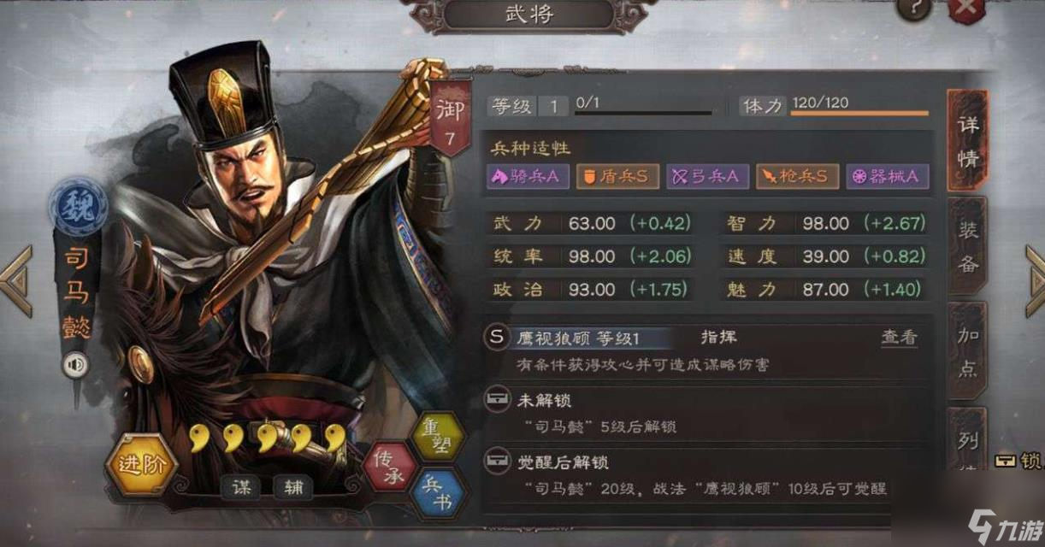This screenshot has height=547, width=1045.
Task: Select the 骑兵A troop aptitude icon
Action: [527, 176]
